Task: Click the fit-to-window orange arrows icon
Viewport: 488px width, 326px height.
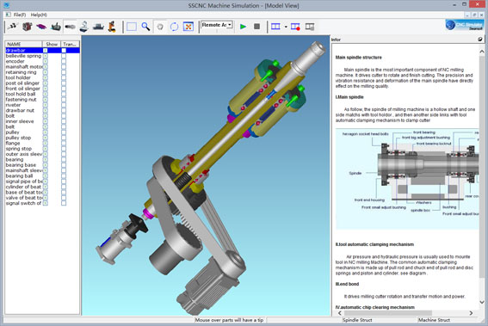Action: (x=188, y=27)
